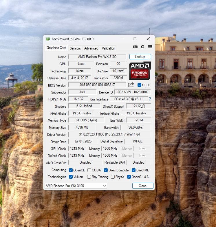
Task: Toggle the Ray Tracing checkbox
Action: click(x=89, y=177)
